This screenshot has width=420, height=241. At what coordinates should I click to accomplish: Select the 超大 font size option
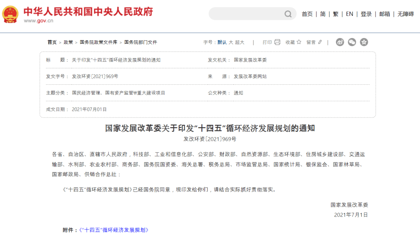(x=240, y=42)
